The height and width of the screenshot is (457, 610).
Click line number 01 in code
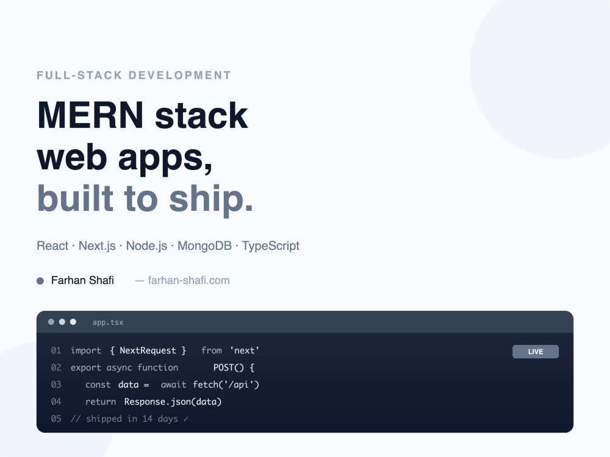pos(56,350)
